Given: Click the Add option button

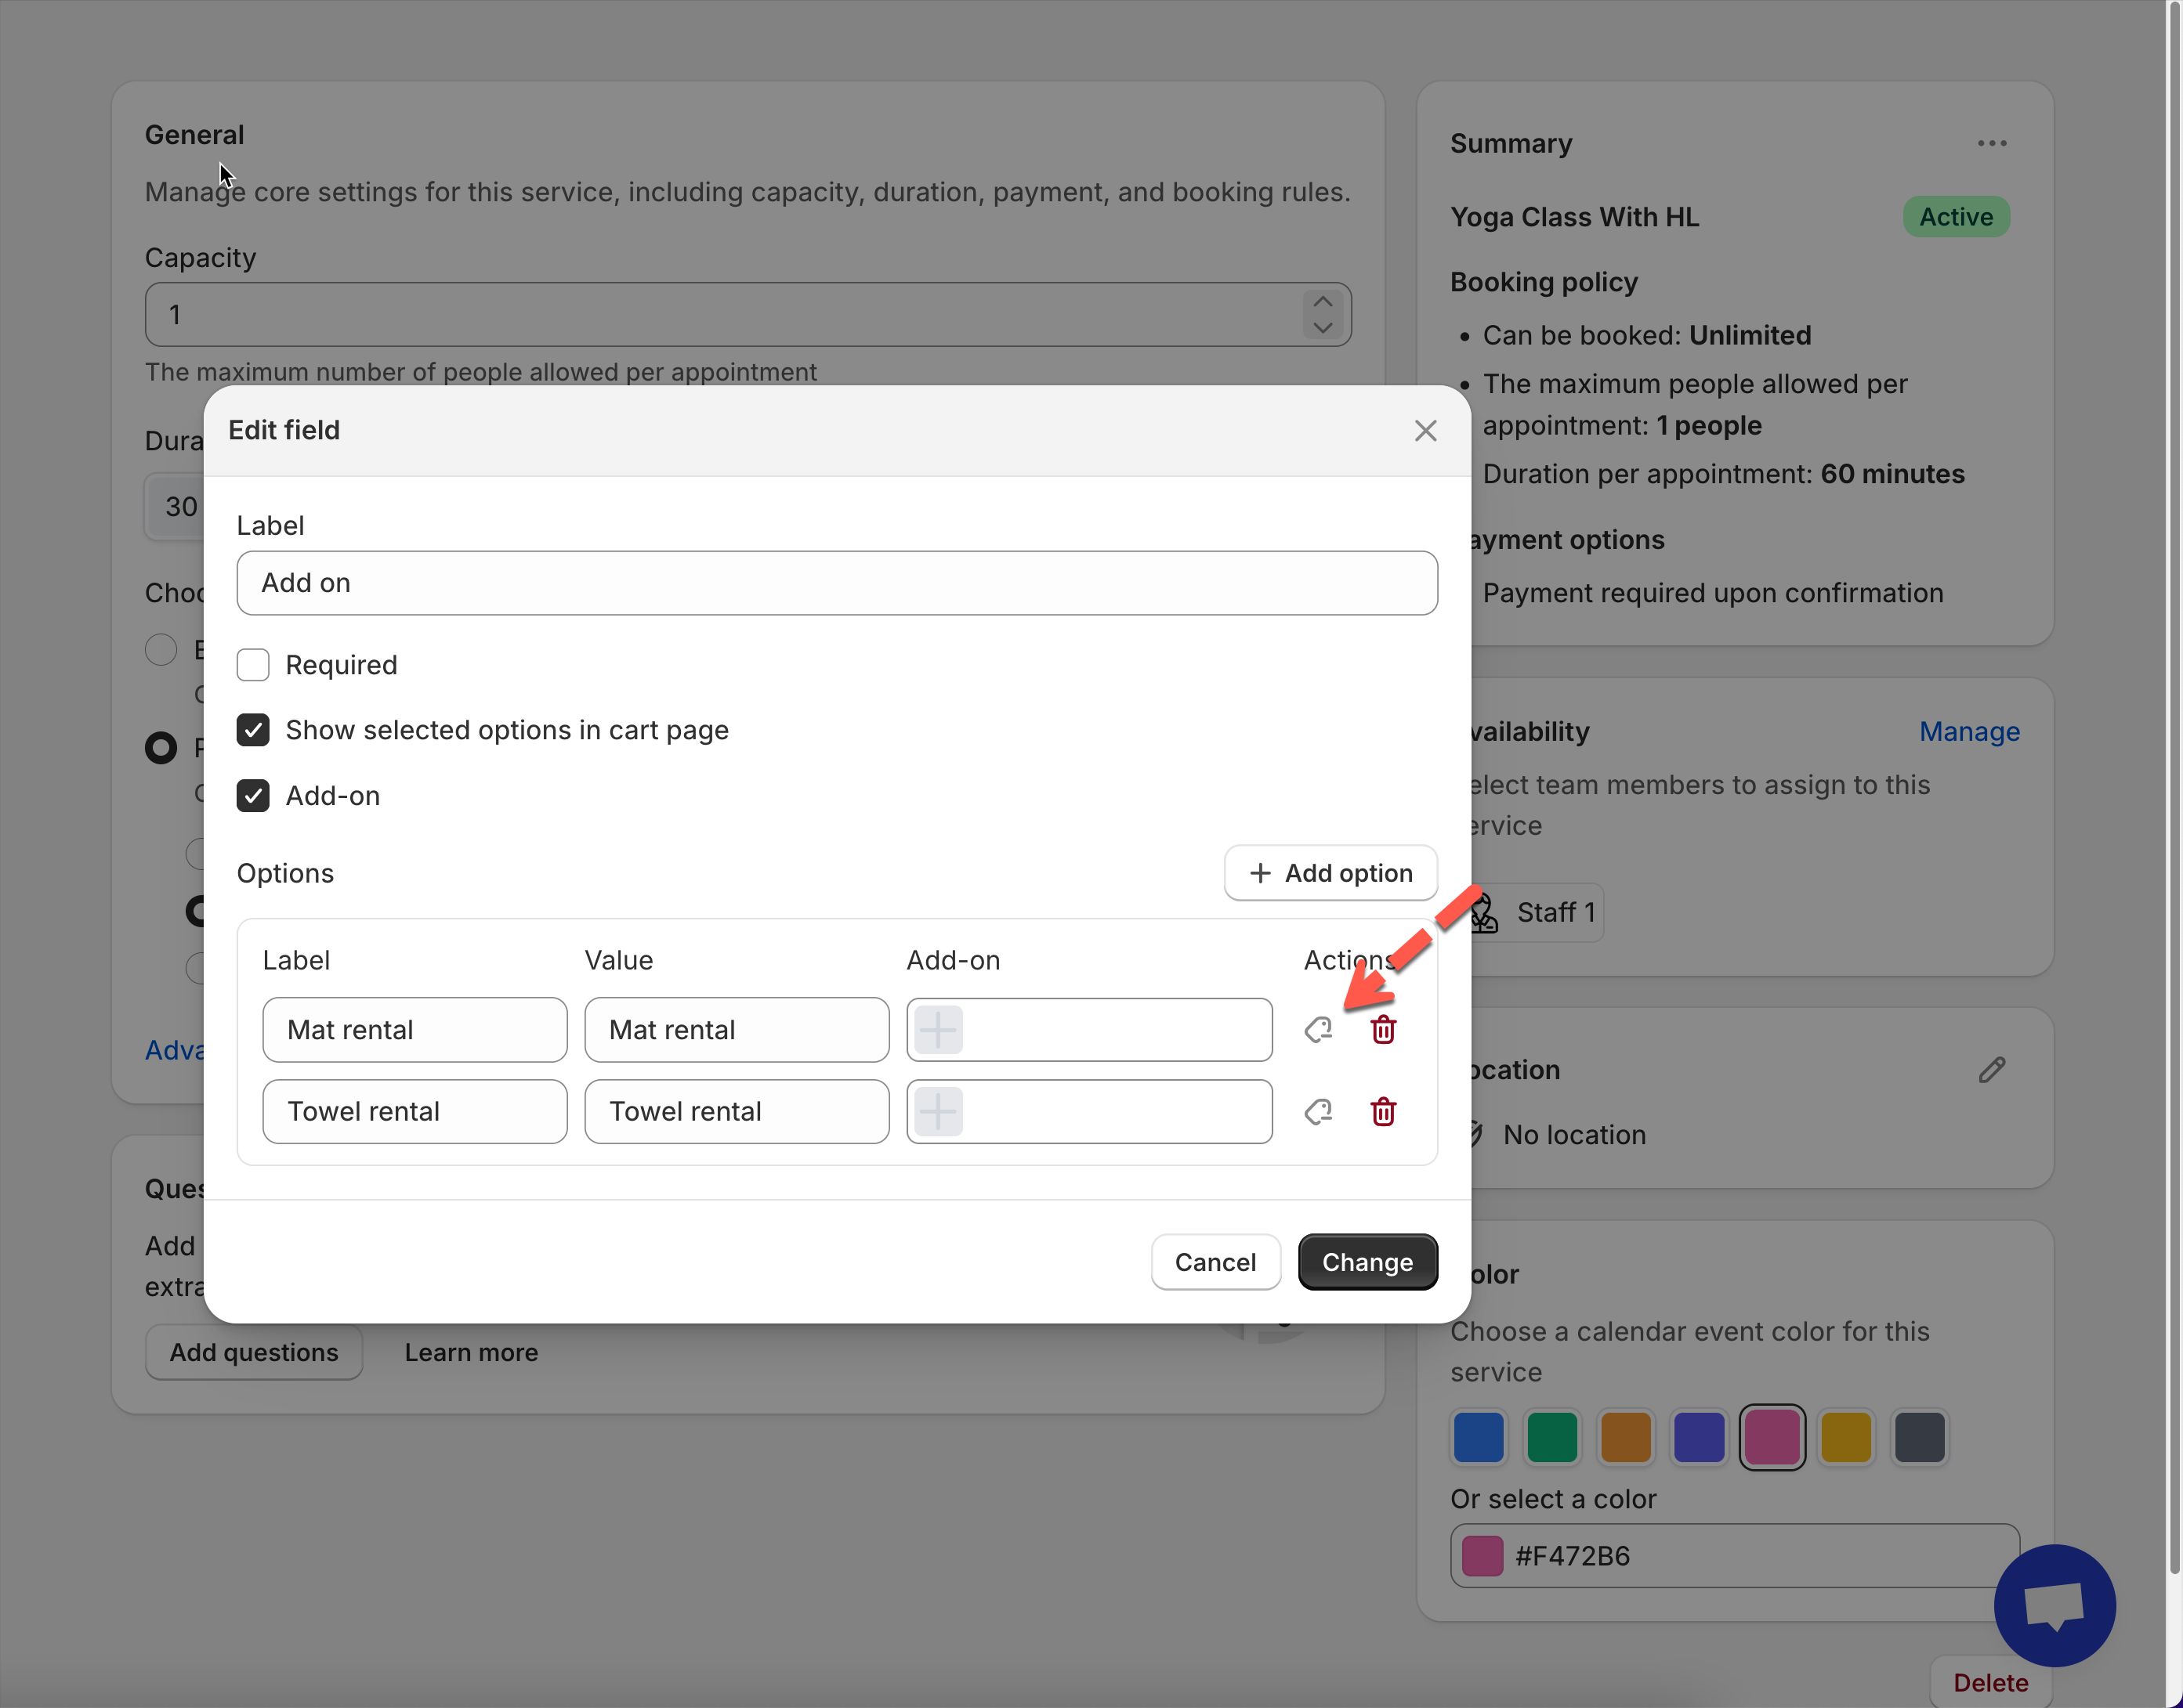Looking at the screenshot, I should point(1330,873).
